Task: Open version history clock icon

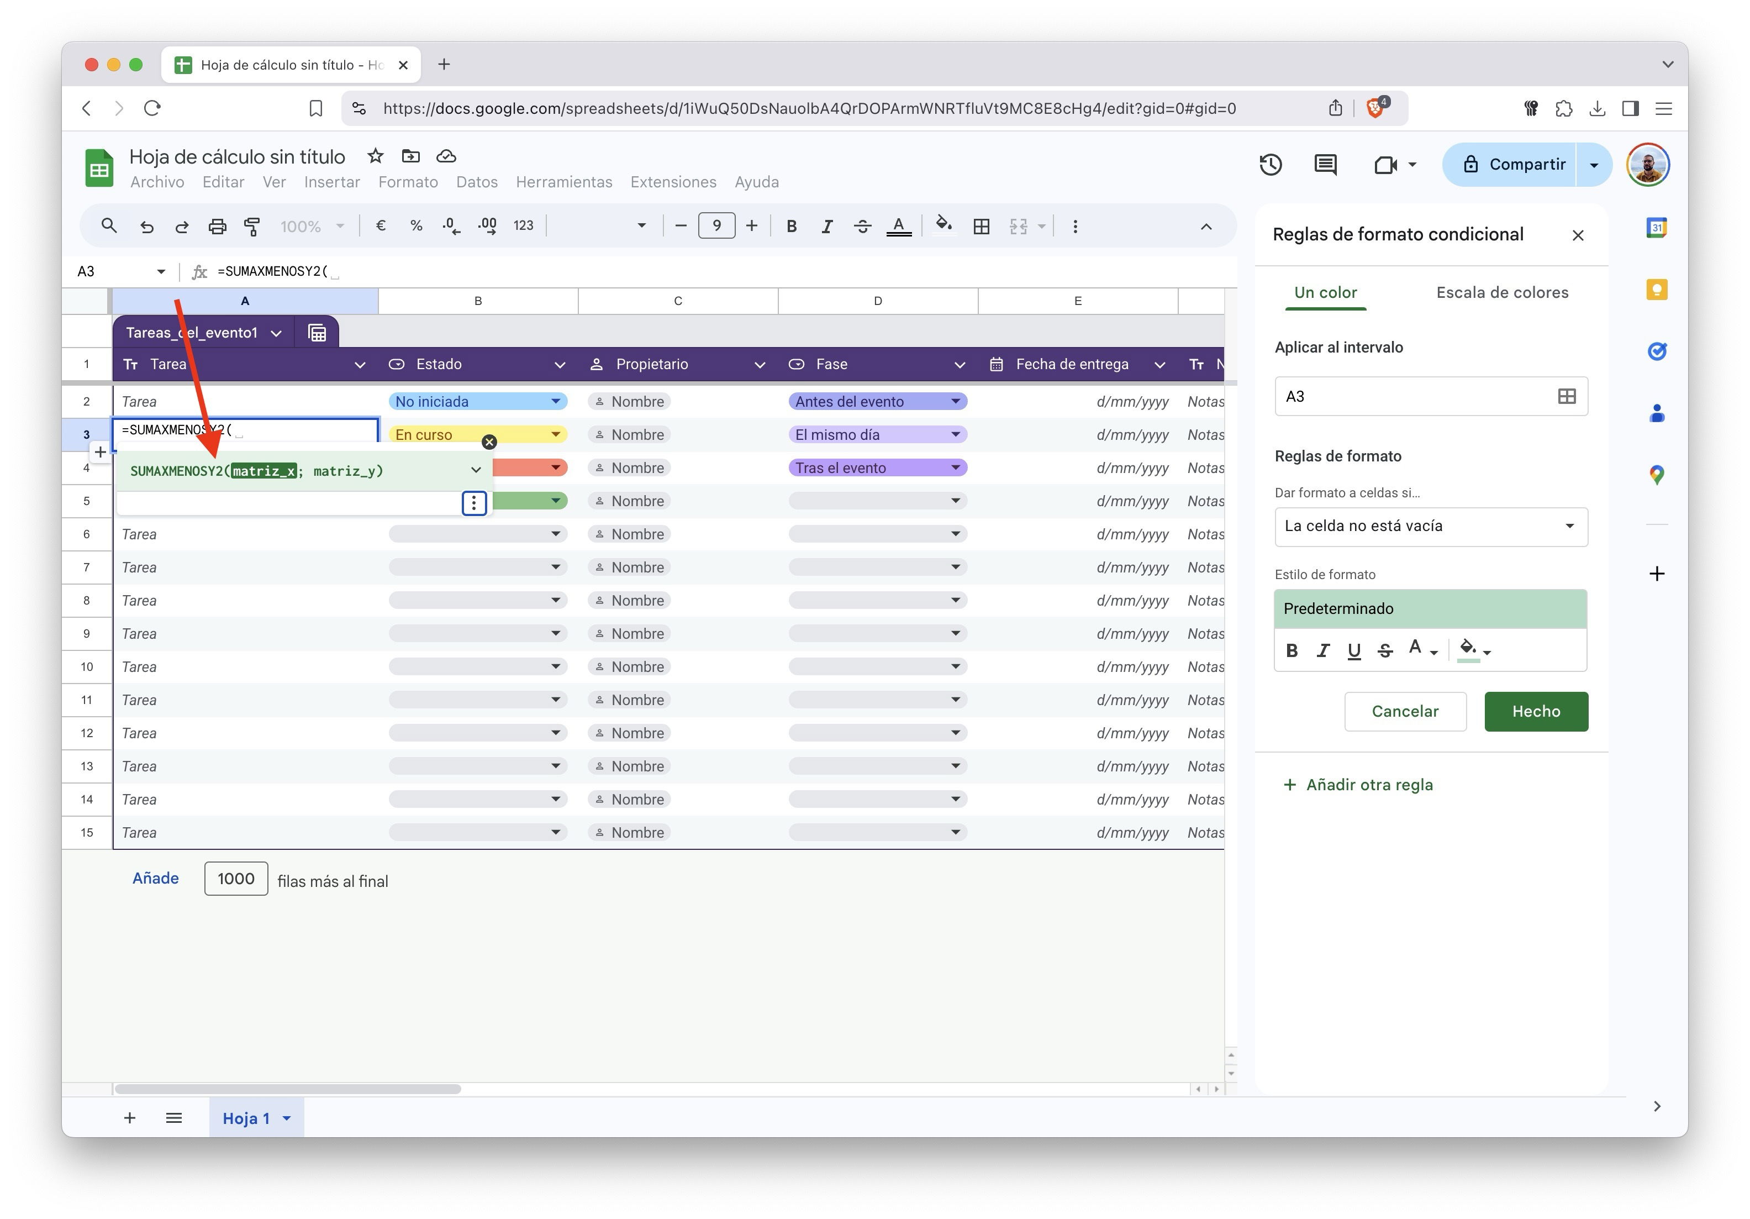Action: pyautogui.click(x=1270, y=164)
